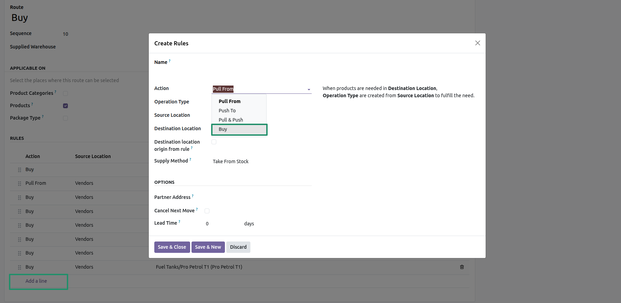
Task: Grab the drag handle of the Pull From rule
Action: [20, 183]
